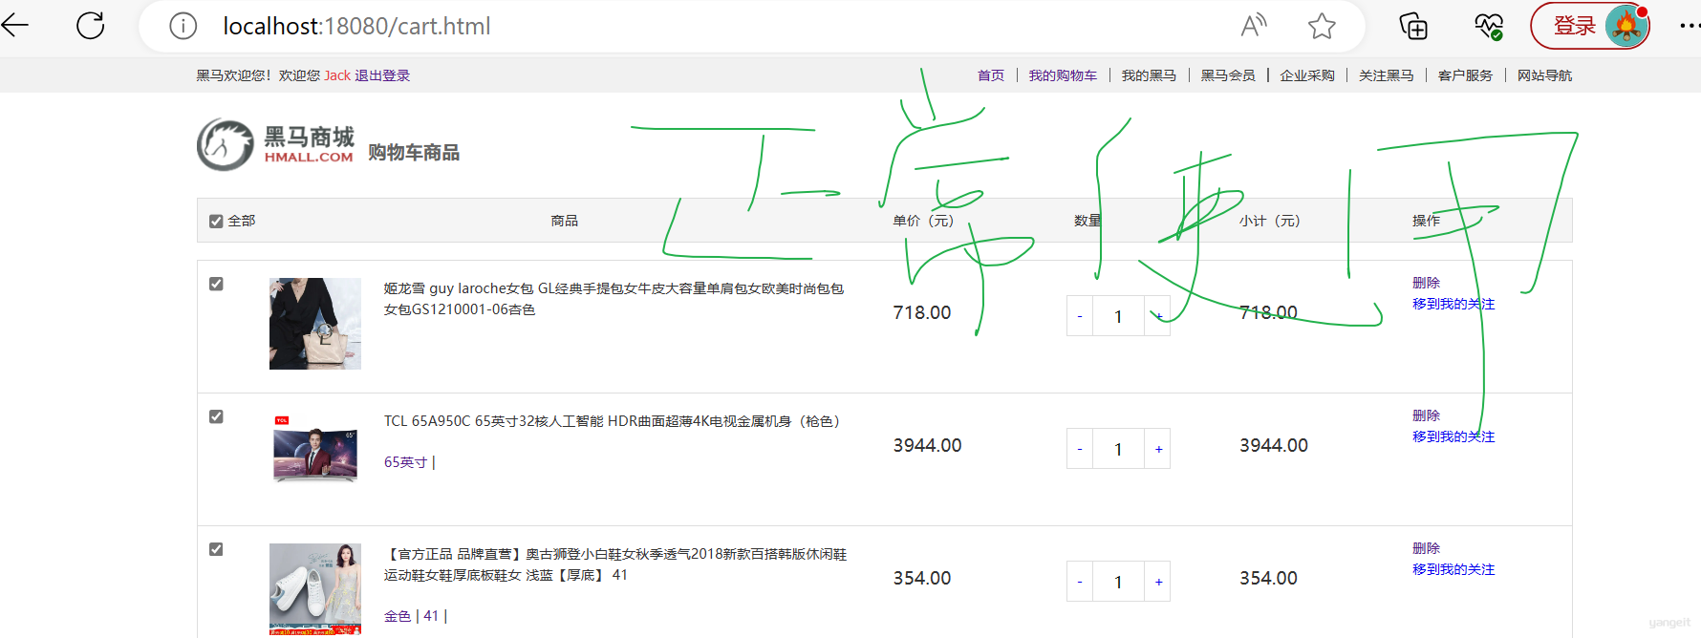
Task: Click 移到我的关注 for the 奥古狮登 shoes
Action: (x=1453, y=569)
